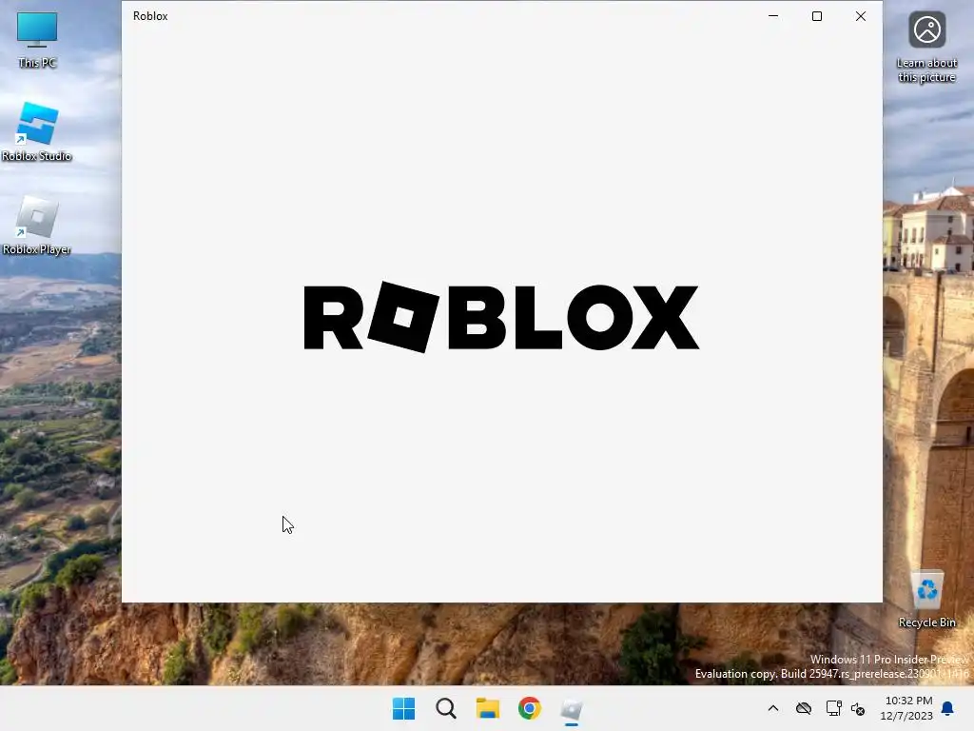The height and width of the screenshot is (731, 974).
Task: Open the Roblox Studio desktop shortcut
Action: point(37,131)
